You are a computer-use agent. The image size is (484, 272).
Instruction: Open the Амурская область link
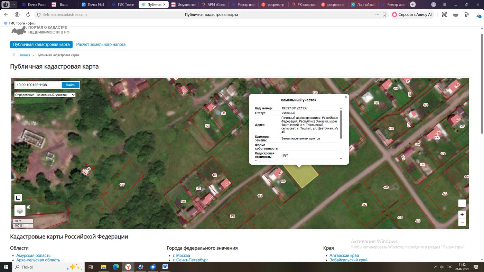[33, 255]
